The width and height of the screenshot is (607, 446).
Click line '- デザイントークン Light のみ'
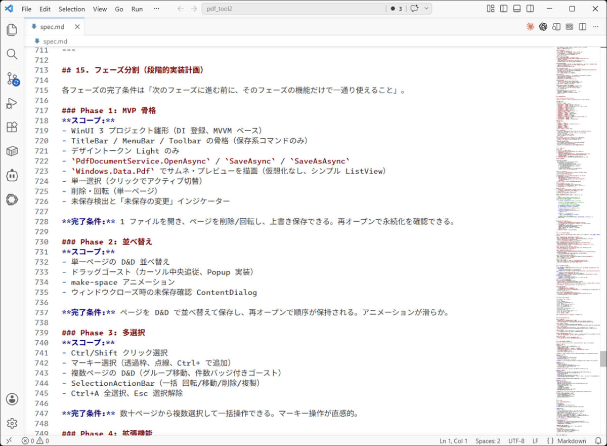point(120,151)
